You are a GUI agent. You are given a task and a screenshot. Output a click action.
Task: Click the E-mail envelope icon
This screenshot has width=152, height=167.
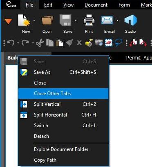[107, 20]
